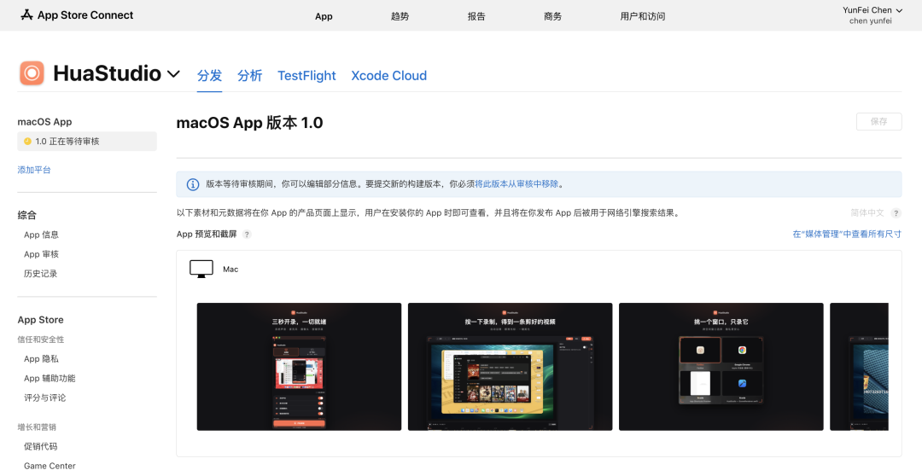Open the 三秒开录，一切就绪 screenshot
The width and height of the screenshot is (922, 476).
pos(300,367)
